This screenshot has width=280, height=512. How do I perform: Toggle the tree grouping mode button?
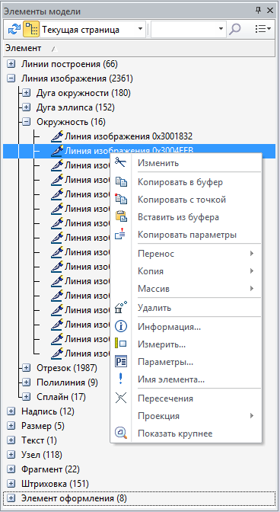point(31,29)
